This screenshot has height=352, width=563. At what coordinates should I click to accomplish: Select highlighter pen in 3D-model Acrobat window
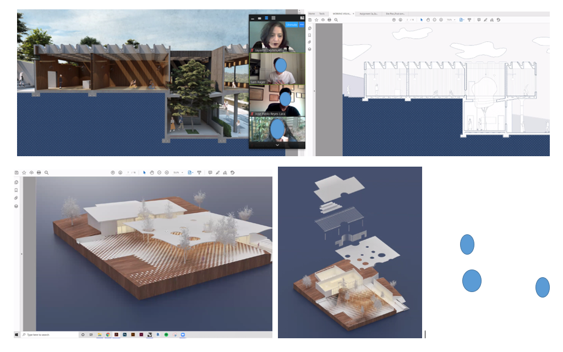tap(217, 173)
